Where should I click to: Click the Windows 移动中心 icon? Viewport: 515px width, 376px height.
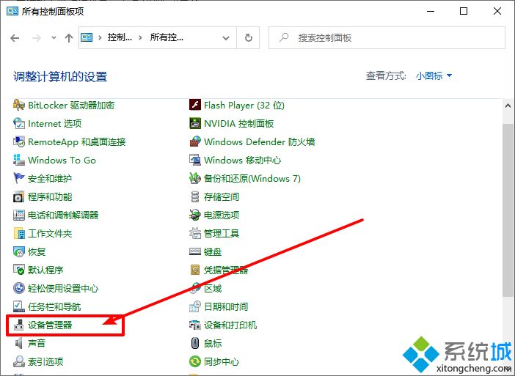(194, 160)
